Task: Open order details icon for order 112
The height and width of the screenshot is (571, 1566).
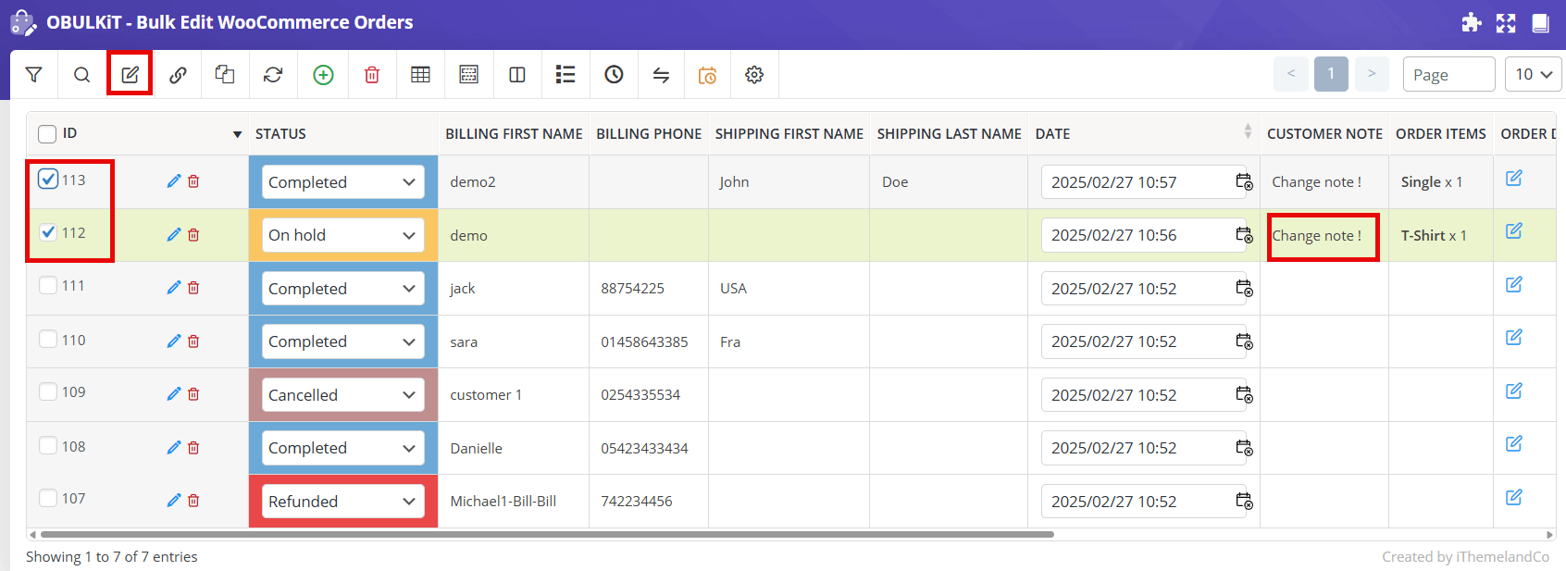Action: (1514, 231)
